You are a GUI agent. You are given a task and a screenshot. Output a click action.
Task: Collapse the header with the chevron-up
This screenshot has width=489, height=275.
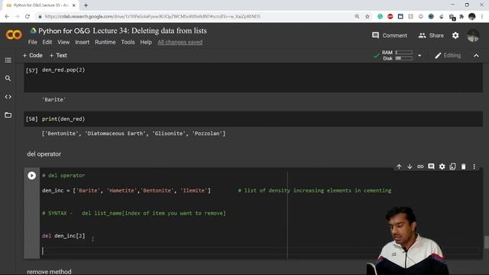point(476,56)
